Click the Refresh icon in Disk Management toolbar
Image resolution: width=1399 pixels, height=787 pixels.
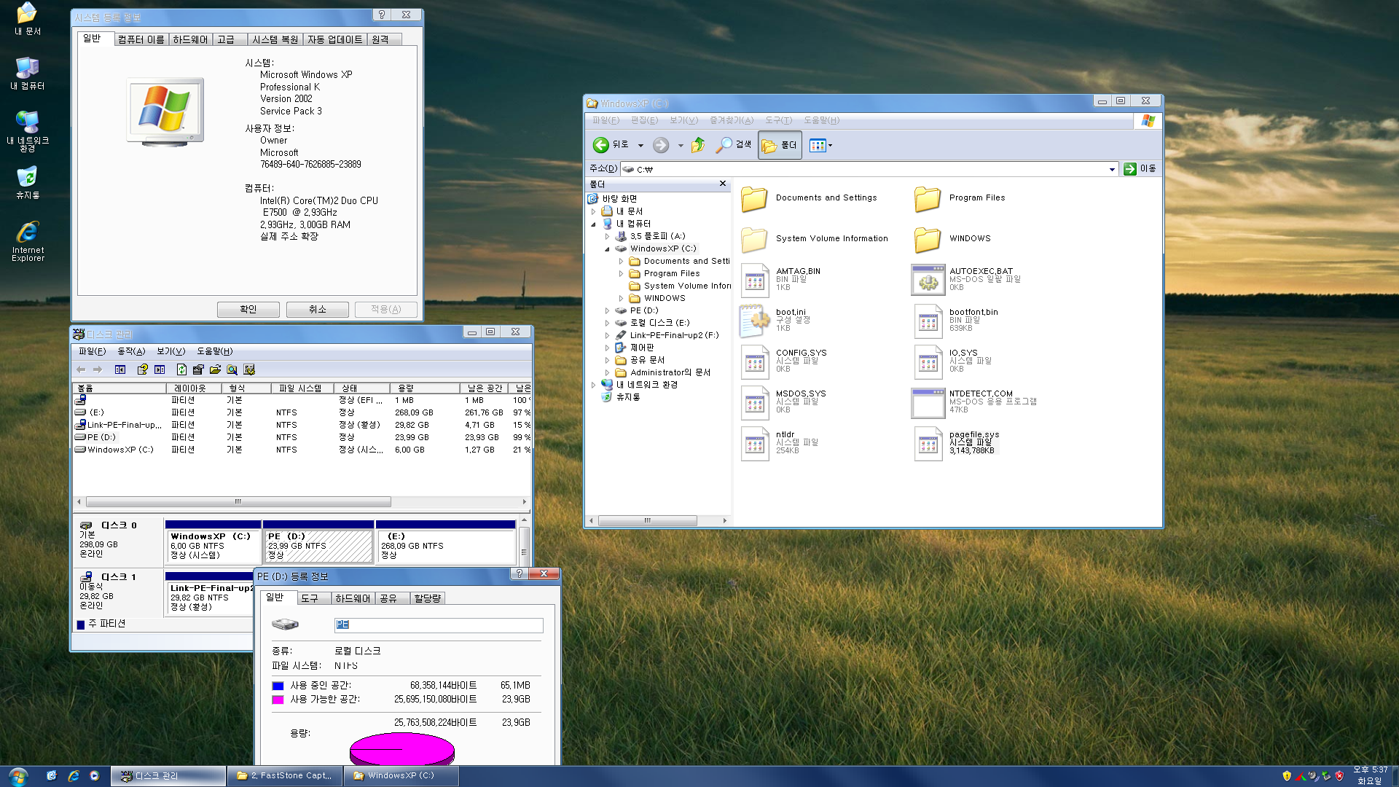[181, 369]
